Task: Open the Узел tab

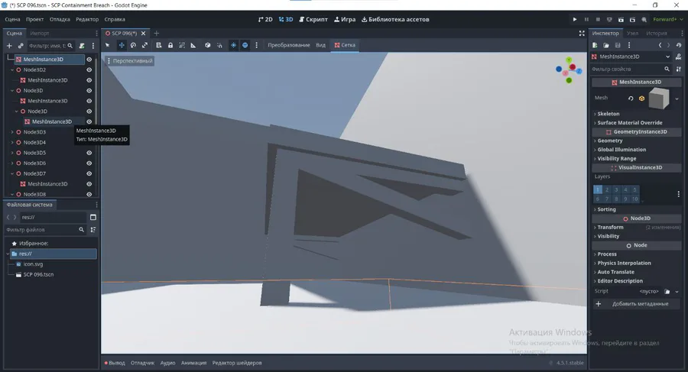Action: 632,34
